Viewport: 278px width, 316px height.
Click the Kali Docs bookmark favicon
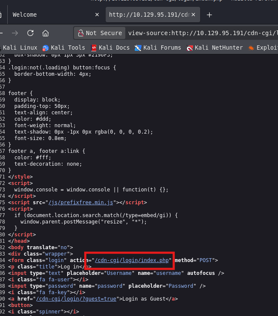pyautogui.click(x=94, y=48)
